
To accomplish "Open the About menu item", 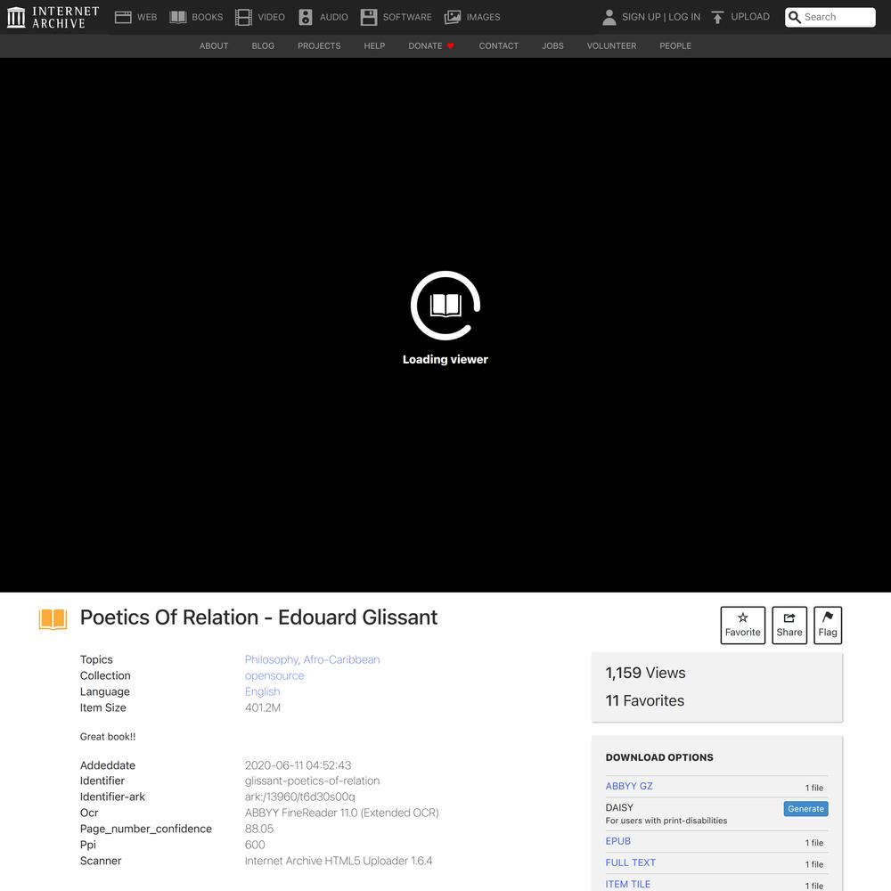I will click(214, 46).
